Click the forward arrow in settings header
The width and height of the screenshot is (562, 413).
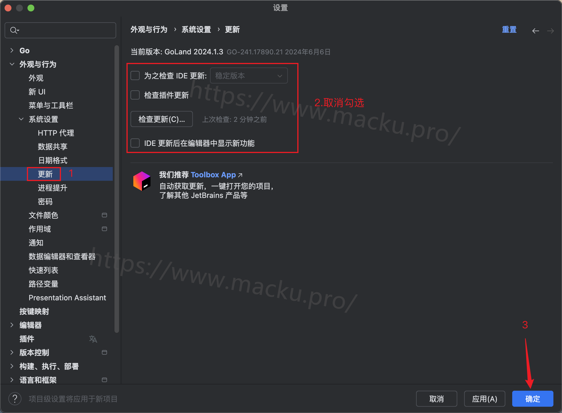click(x=551, y=31)
